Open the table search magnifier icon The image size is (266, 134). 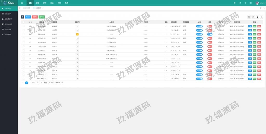point(261,17)
